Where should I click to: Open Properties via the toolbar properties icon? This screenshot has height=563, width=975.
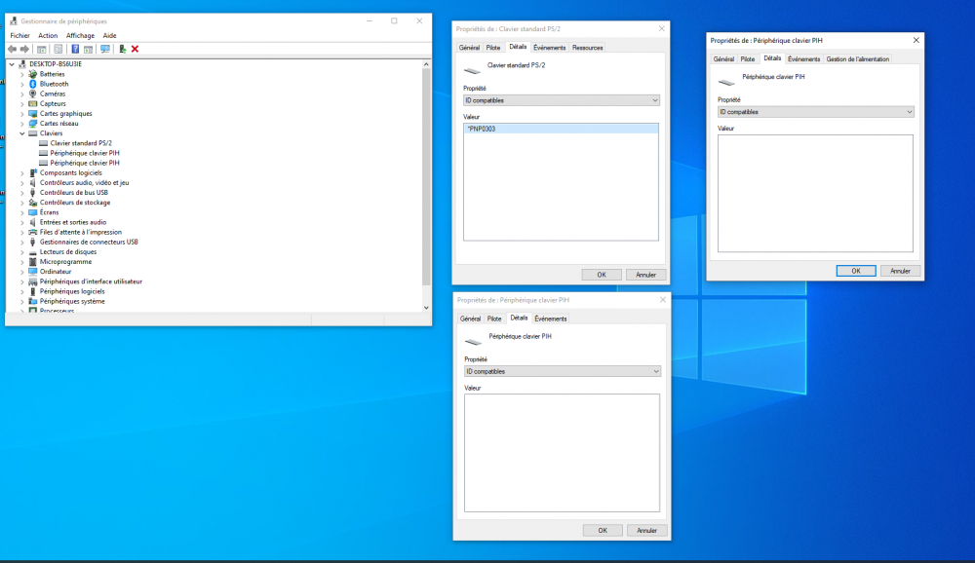tap(58, 49)
